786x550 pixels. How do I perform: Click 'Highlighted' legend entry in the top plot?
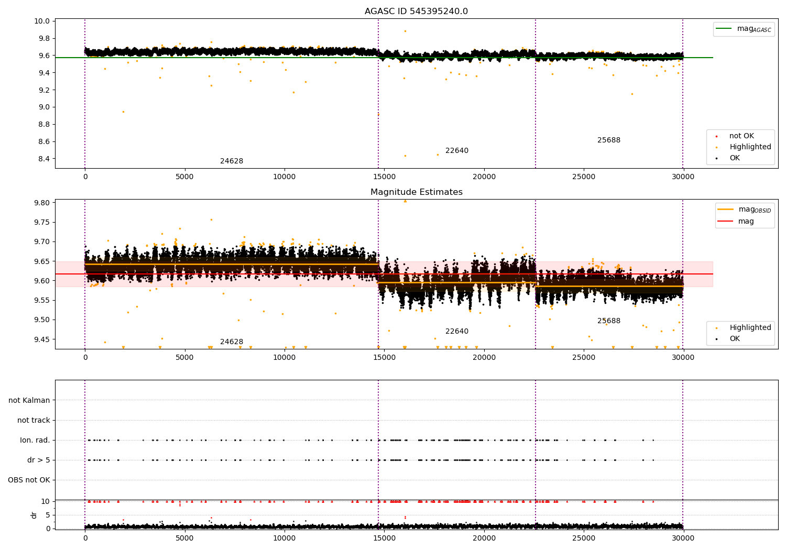tap(750, 147)
